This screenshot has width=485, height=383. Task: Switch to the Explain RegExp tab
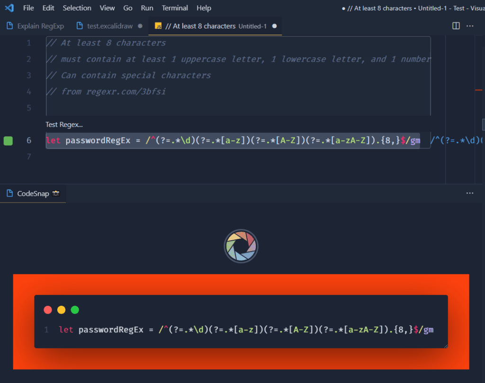coord(40,26)
